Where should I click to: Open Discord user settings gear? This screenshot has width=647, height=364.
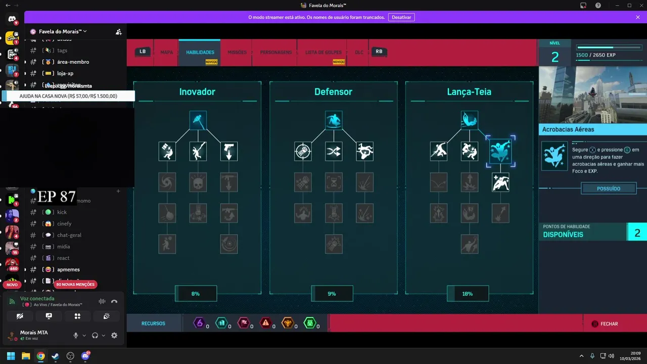(114, 335)
